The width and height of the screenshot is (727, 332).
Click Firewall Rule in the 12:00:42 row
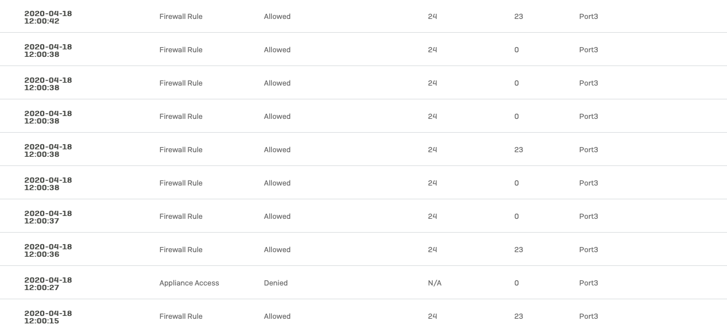[181, 17]
